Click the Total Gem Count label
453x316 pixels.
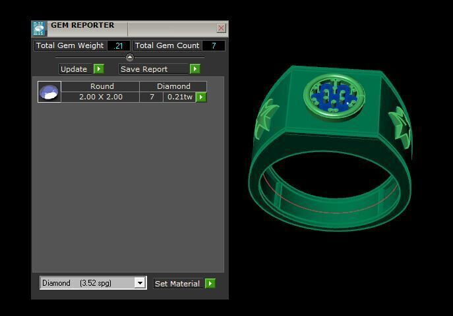(x=167, y=46)
